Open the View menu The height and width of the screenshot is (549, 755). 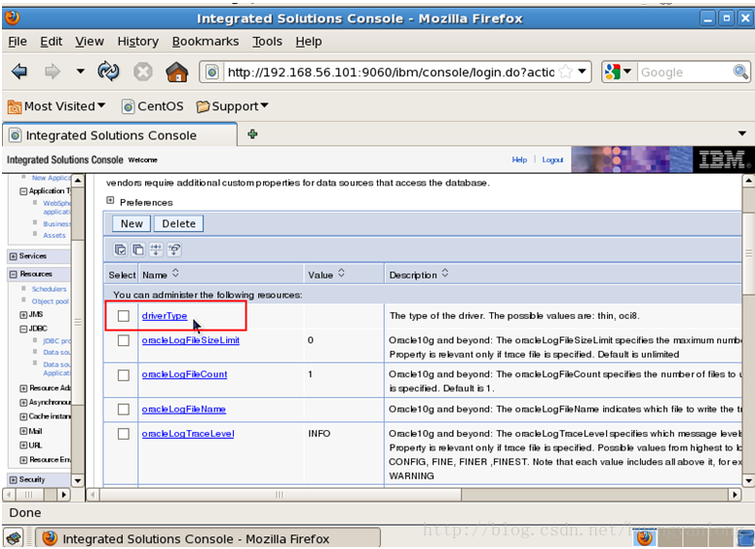pyautogui.click(x=89, y=42)
